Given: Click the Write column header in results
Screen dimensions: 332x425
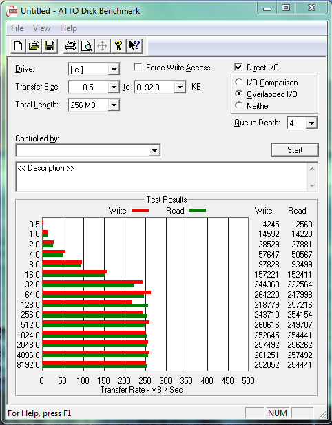Looking at the screenshot, I should (263, 211).
